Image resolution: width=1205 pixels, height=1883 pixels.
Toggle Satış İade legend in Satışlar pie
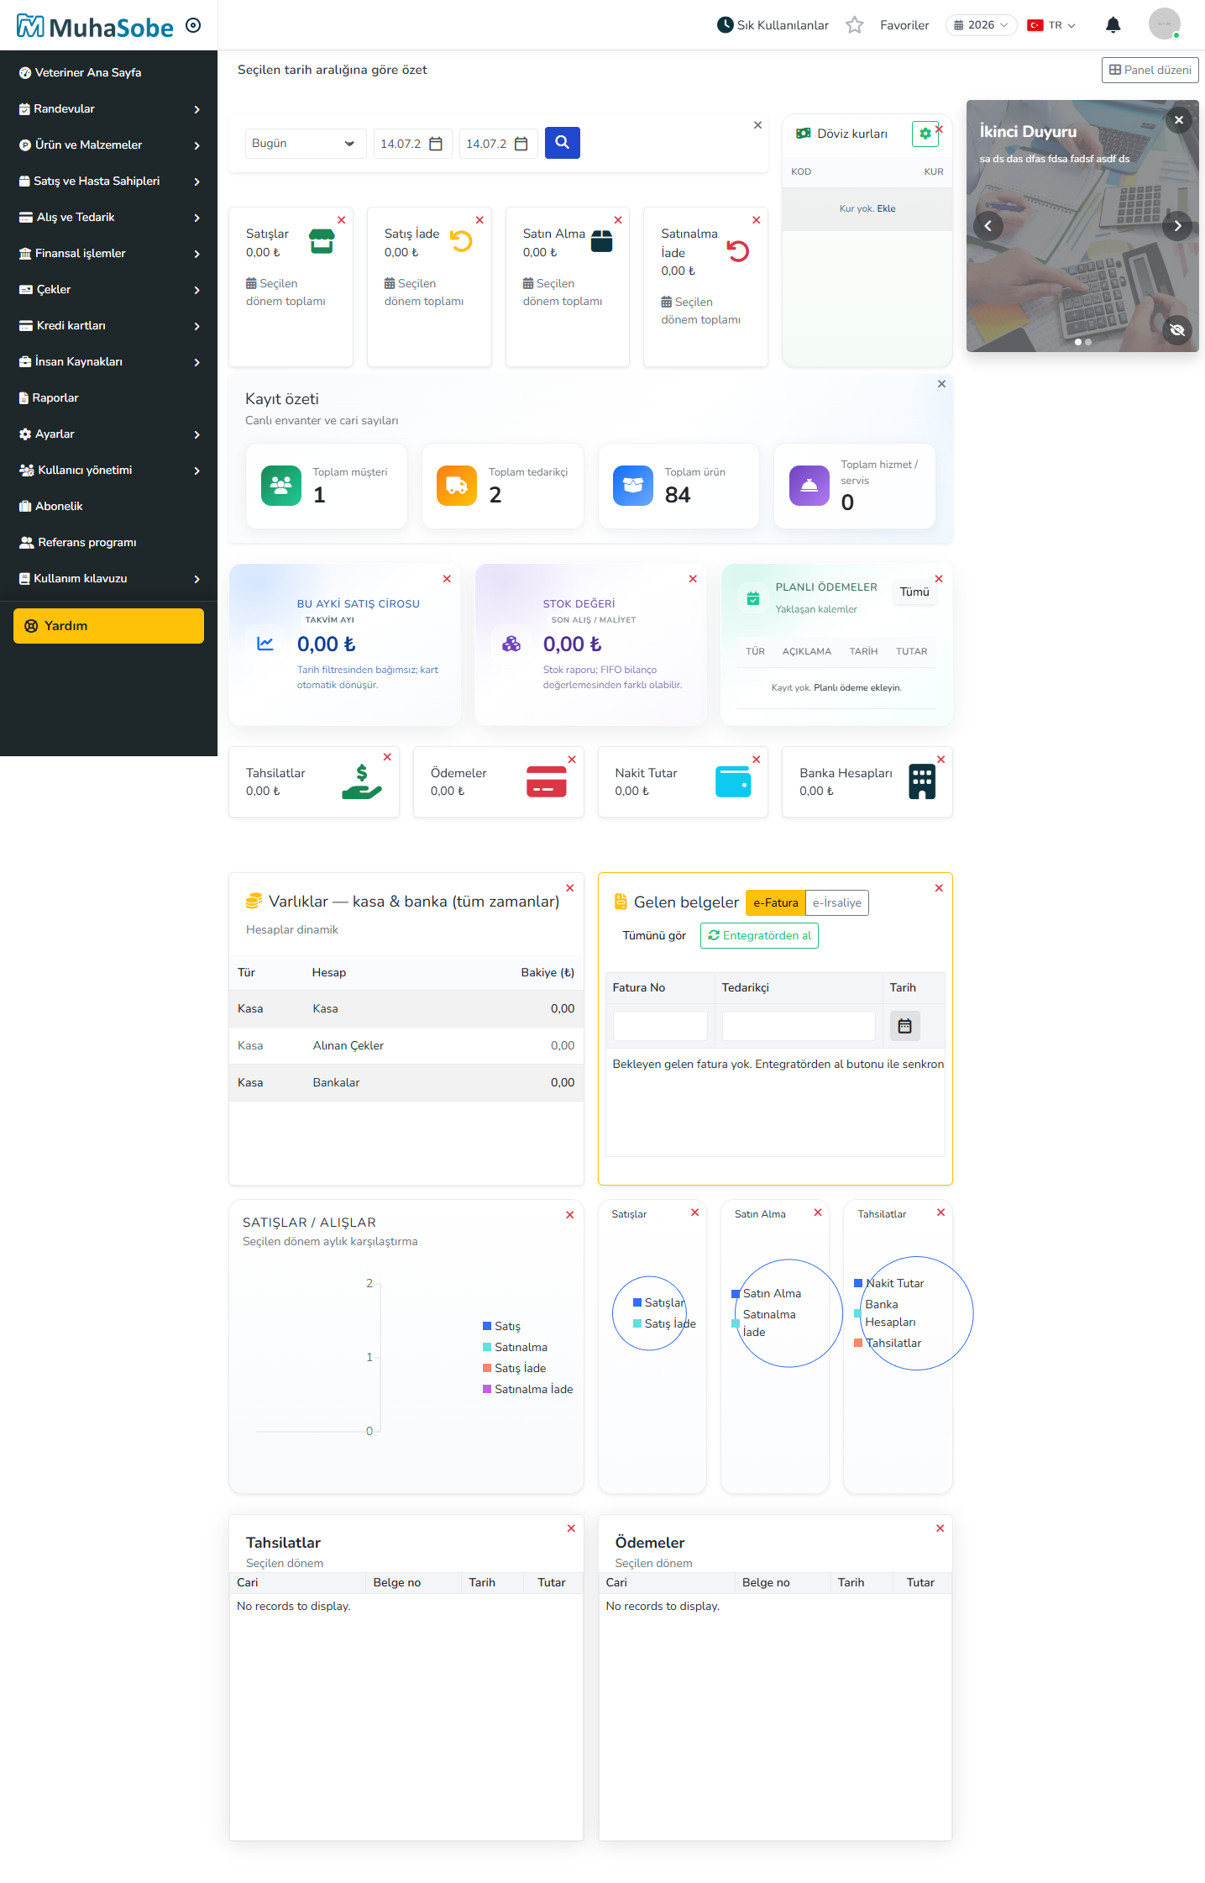tap(664, 1323)
